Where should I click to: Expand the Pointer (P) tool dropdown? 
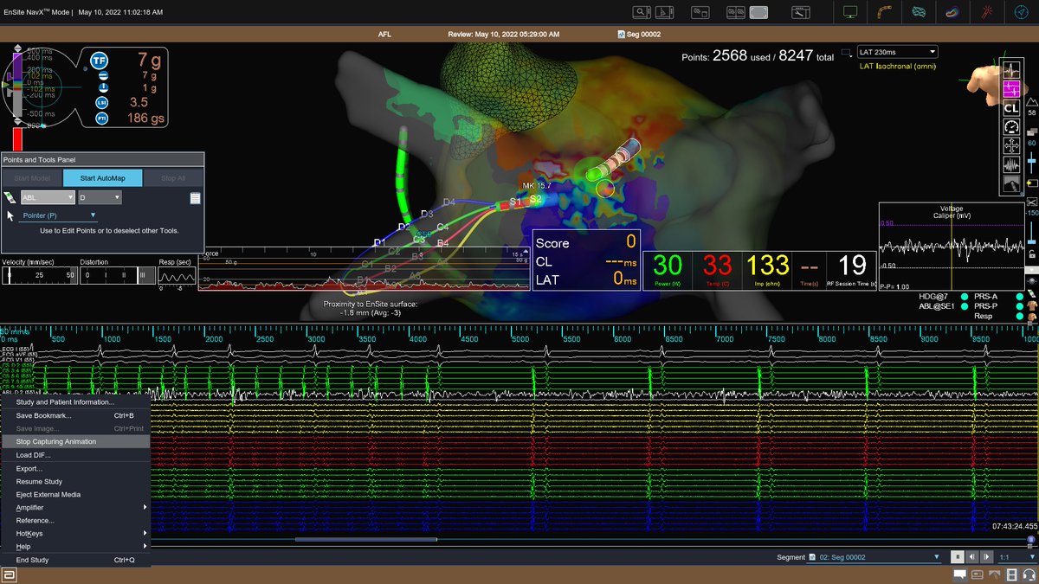pos(58,215)
